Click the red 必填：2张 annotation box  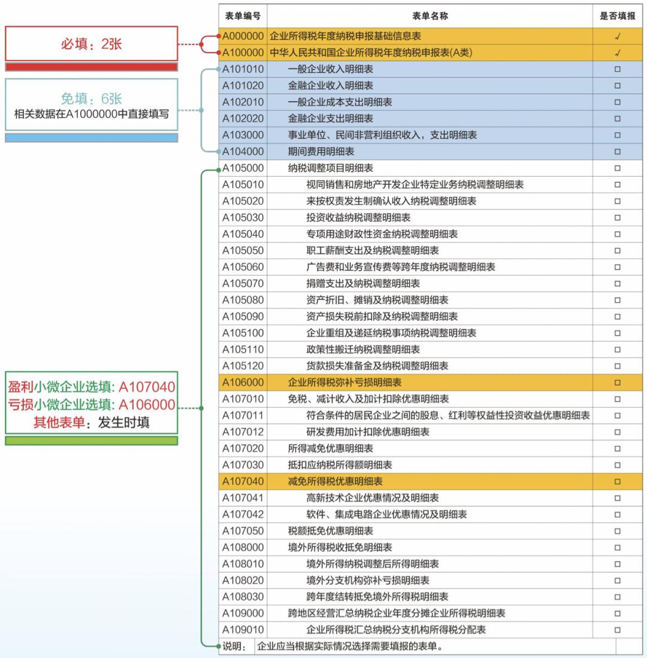point(91,44)
